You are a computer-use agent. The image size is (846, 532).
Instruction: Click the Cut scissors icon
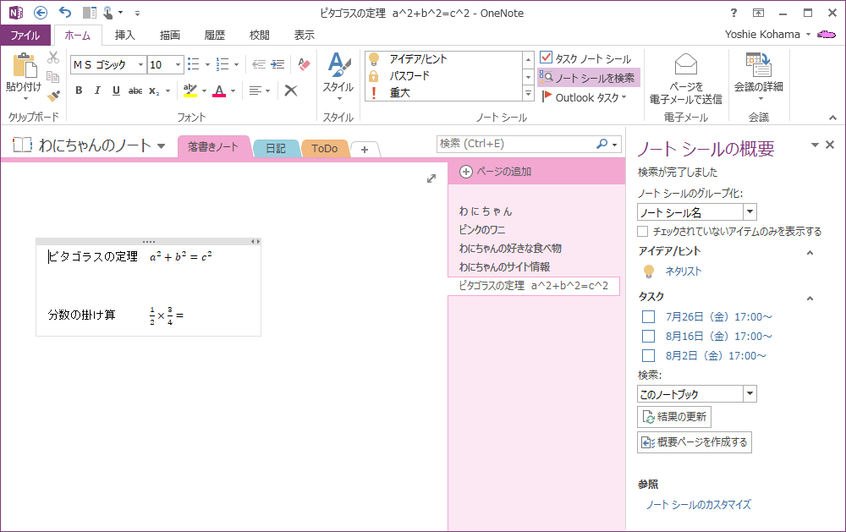52,58
